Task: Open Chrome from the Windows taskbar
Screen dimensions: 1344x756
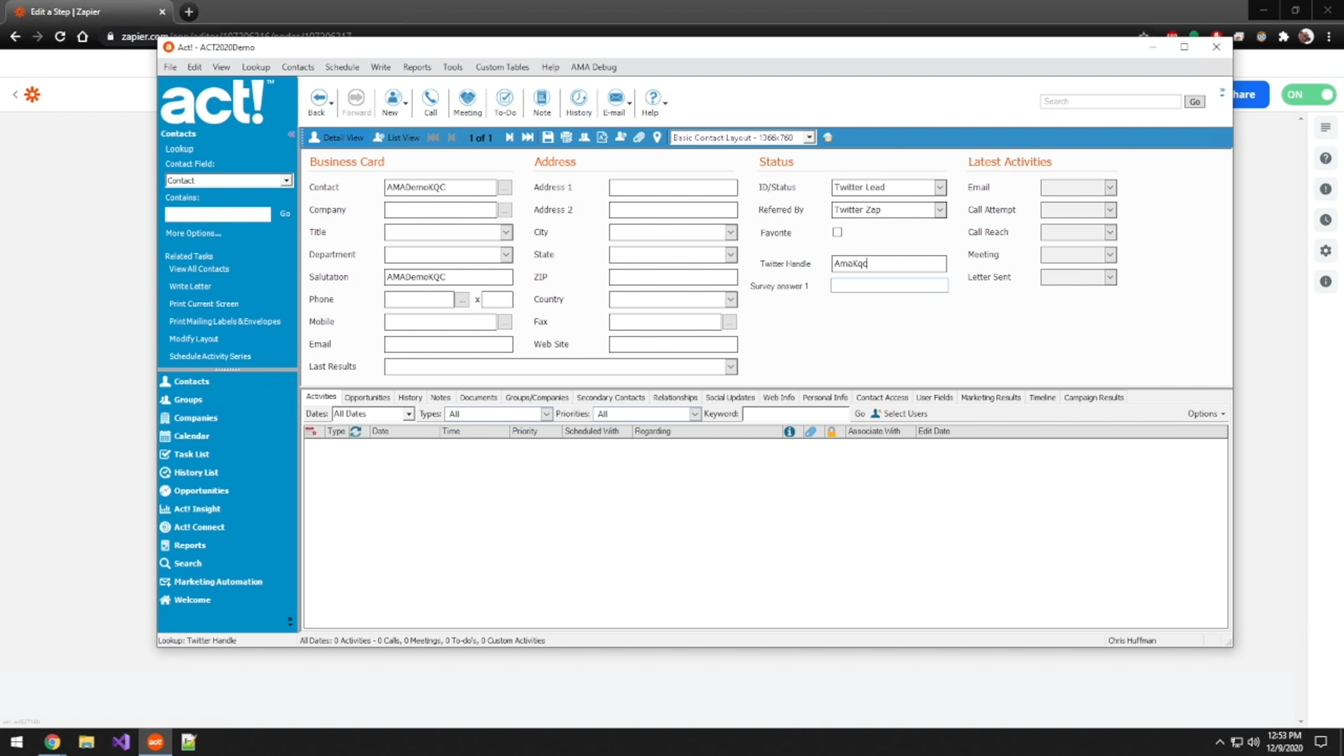Action: pyautogui.click(x=52, y=742)
